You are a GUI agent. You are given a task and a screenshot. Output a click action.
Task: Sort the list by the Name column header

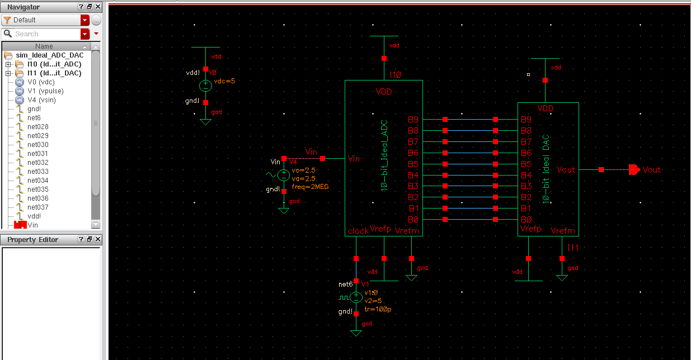[x=44, y=46]
